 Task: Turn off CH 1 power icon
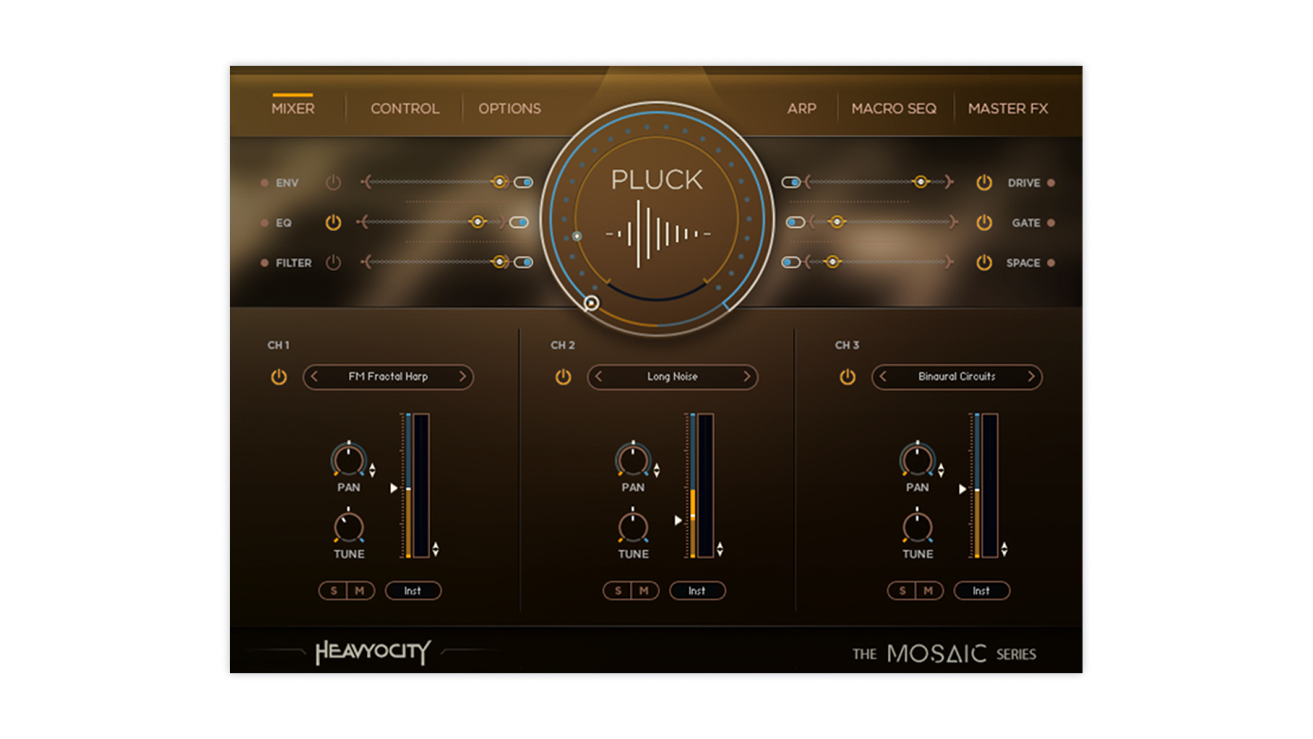click(279, 377)
